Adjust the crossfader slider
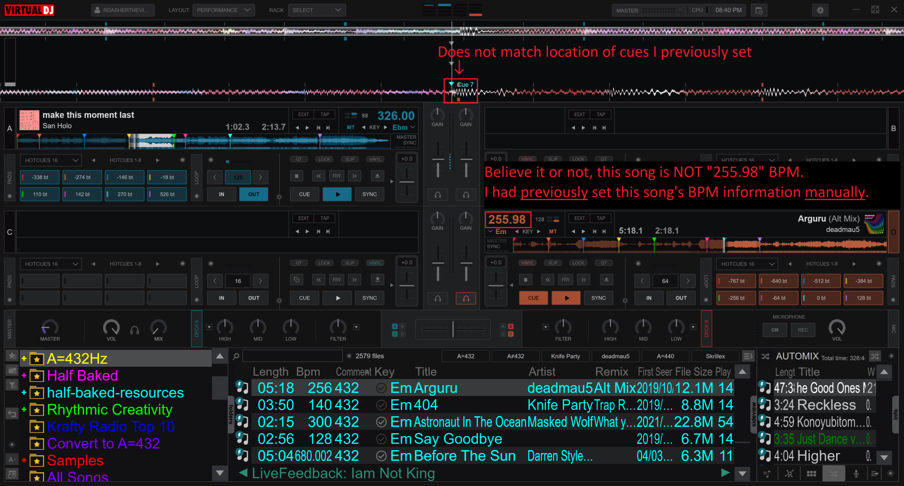The image size is (904, 486). click(x=453, y=329)
